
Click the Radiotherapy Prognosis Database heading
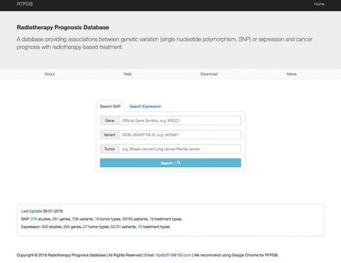[x=63, y=28]
